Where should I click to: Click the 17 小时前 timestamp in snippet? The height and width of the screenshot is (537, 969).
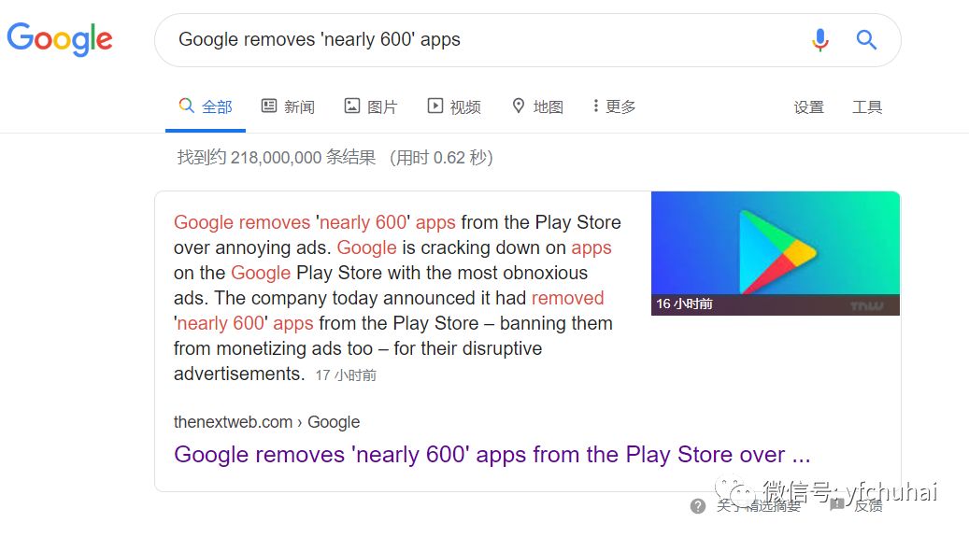tap(346, 375)
